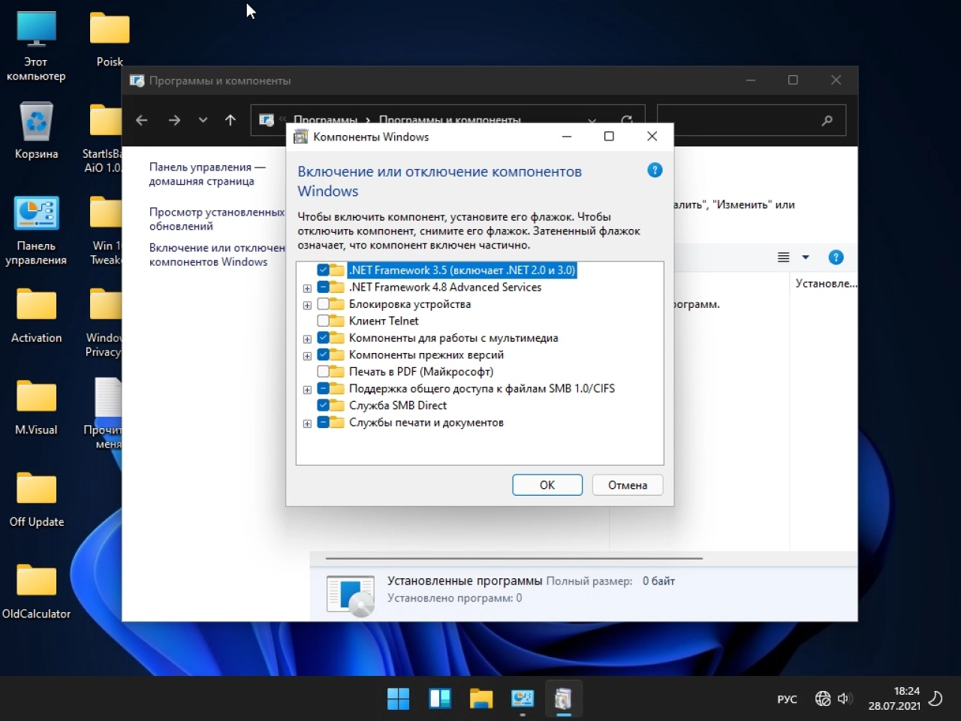
Task: Enable 'Печать в PDF (Майкрософт)' checkbox
Action: tap(323, 372)
